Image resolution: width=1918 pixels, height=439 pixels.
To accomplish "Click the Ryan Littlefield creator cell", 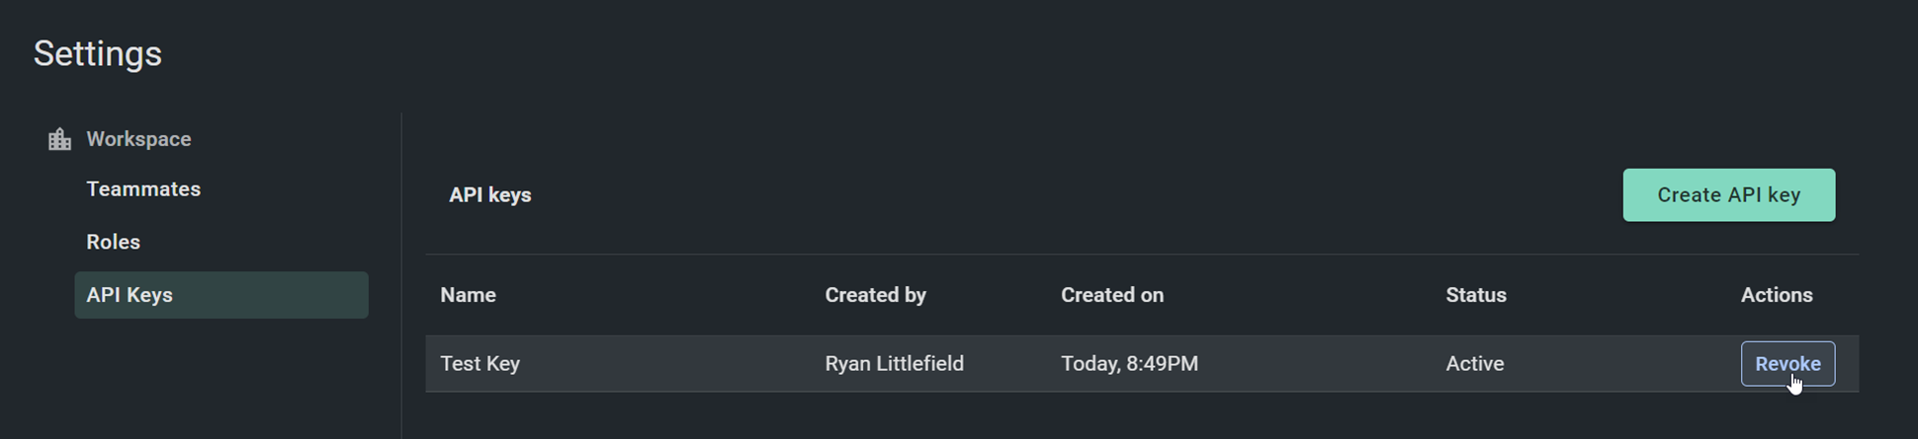I will tap(894, 363).
